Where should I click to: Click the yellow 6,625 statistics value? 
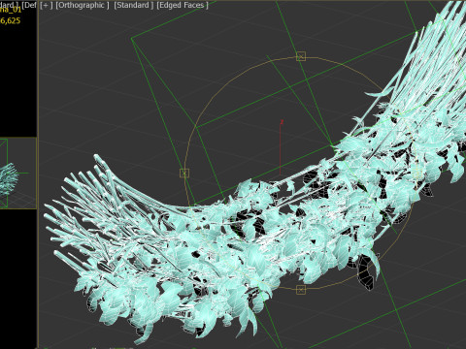[10, 20]
